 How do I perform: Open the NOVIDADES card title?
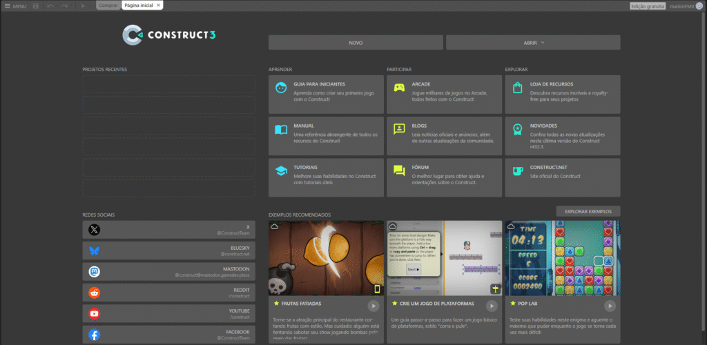coord(544,126)
